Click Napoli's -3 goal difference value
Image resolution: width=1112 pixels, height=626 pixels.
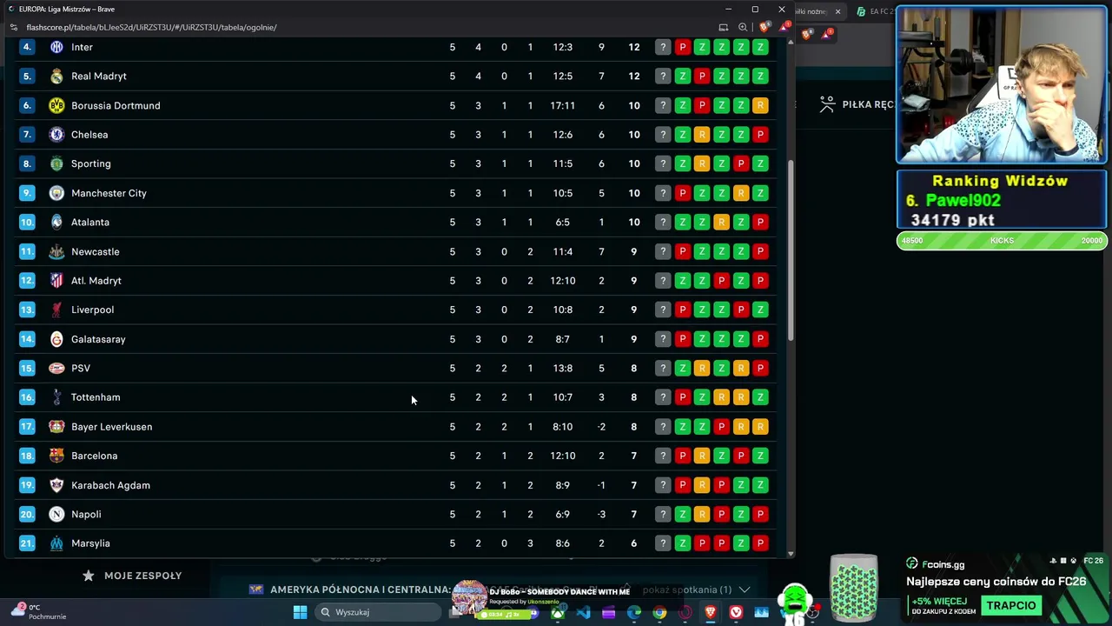[x=601, y=514]
